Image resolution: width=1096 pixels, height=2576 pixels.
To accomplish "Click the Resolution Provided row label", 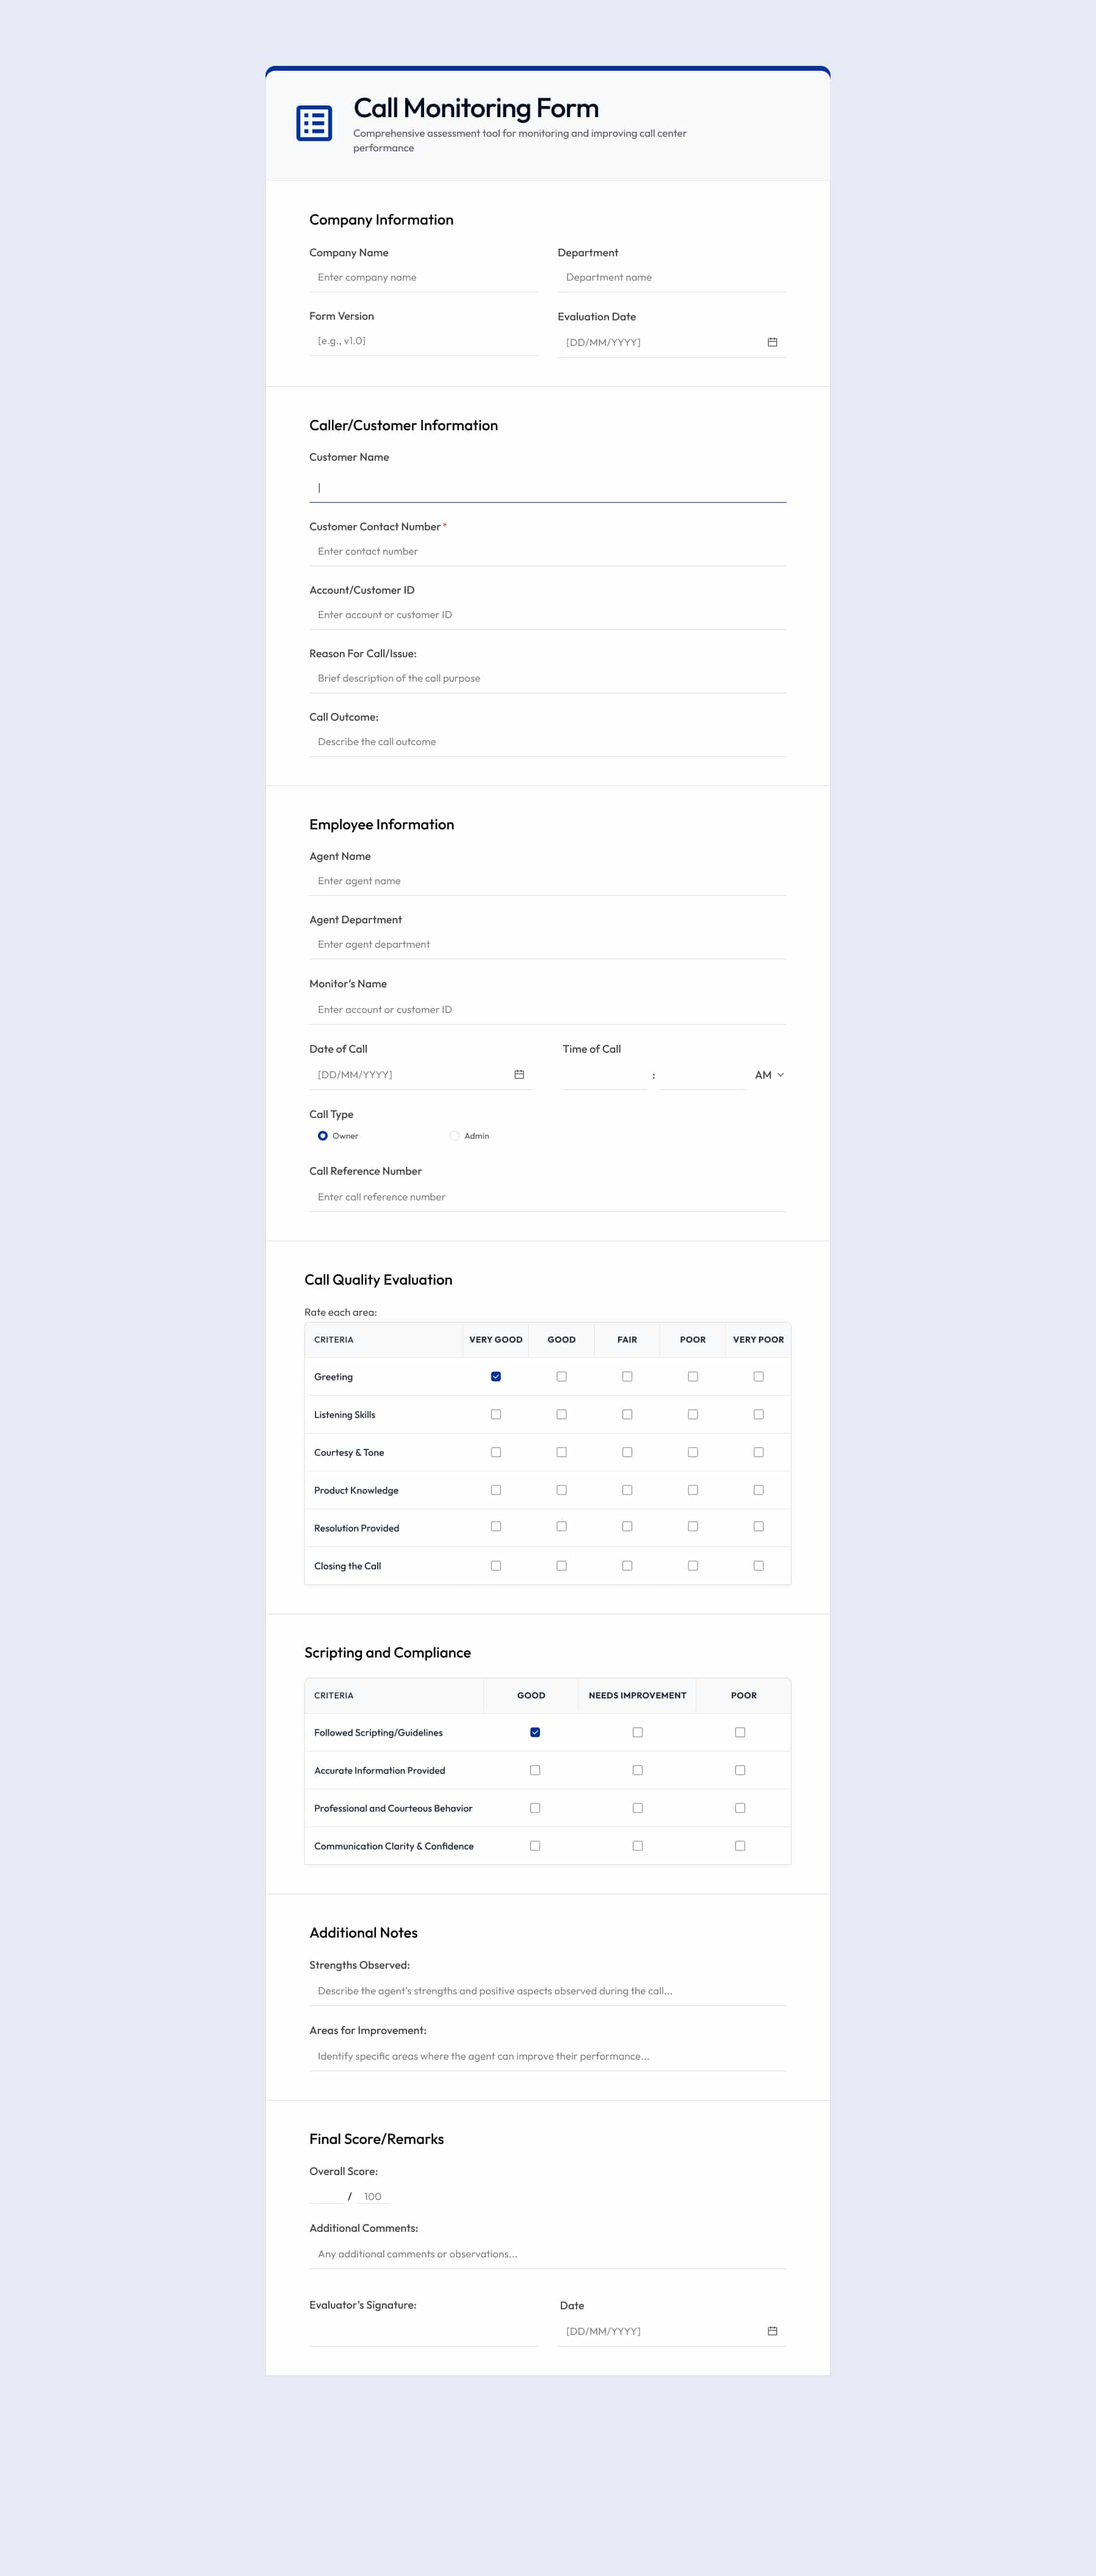I will tap(356, 1528).
